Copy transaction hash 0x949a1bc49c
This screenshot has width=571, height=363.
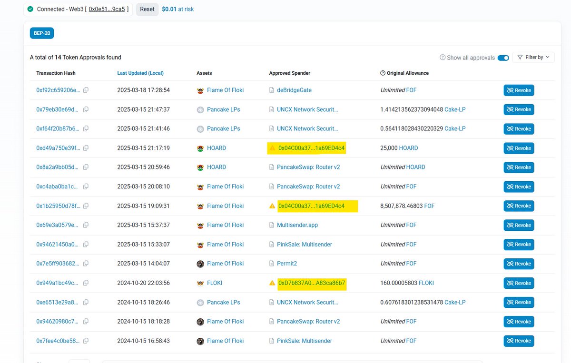[x=86, y=283]
